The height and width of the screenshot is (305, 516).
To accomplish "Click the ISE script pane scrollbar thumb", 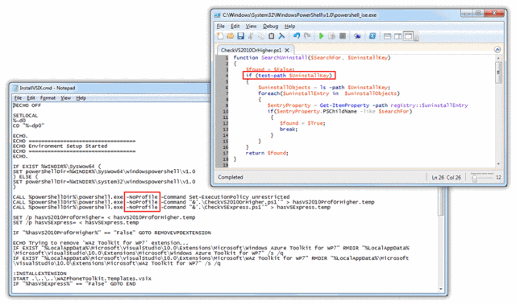I will click(498, 72).
